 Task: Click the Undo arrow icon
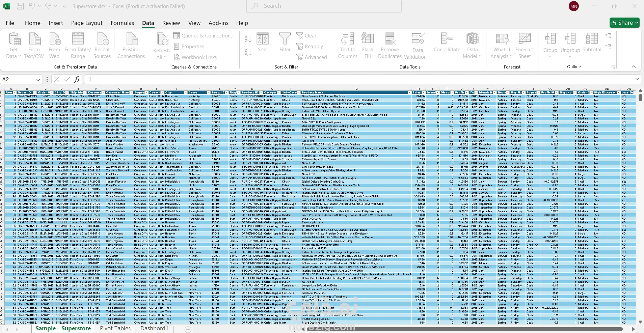32,6
